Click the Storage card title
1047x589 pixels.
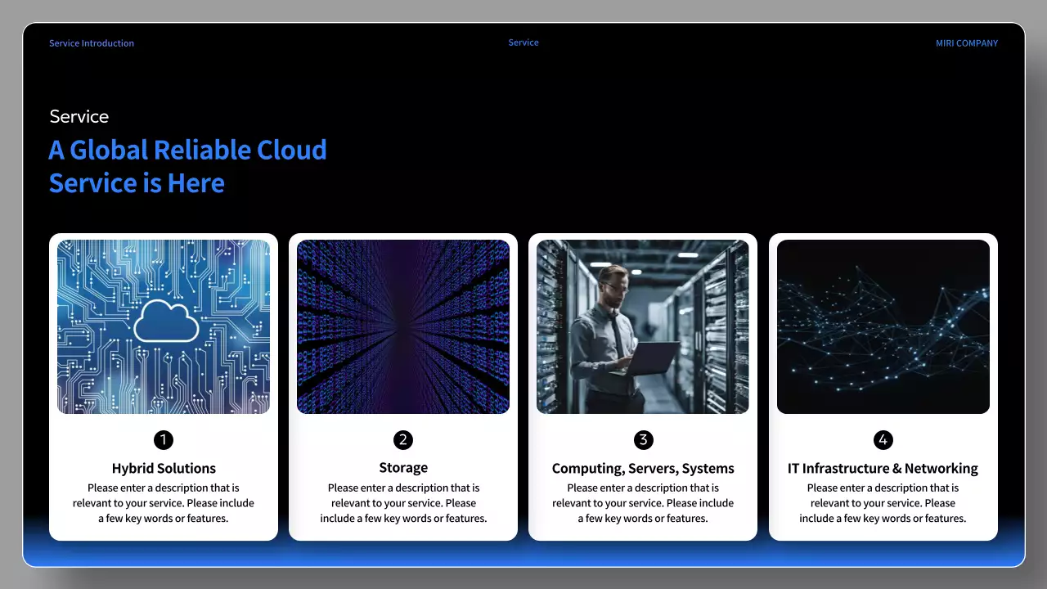pos(403,467)
